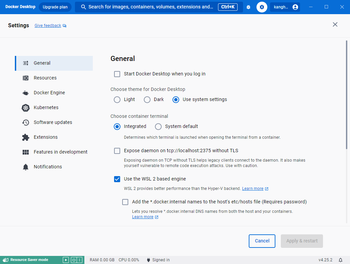350x264 pixels.
Task: Click the power icon in status bar
Action: [x=74, y=260]
